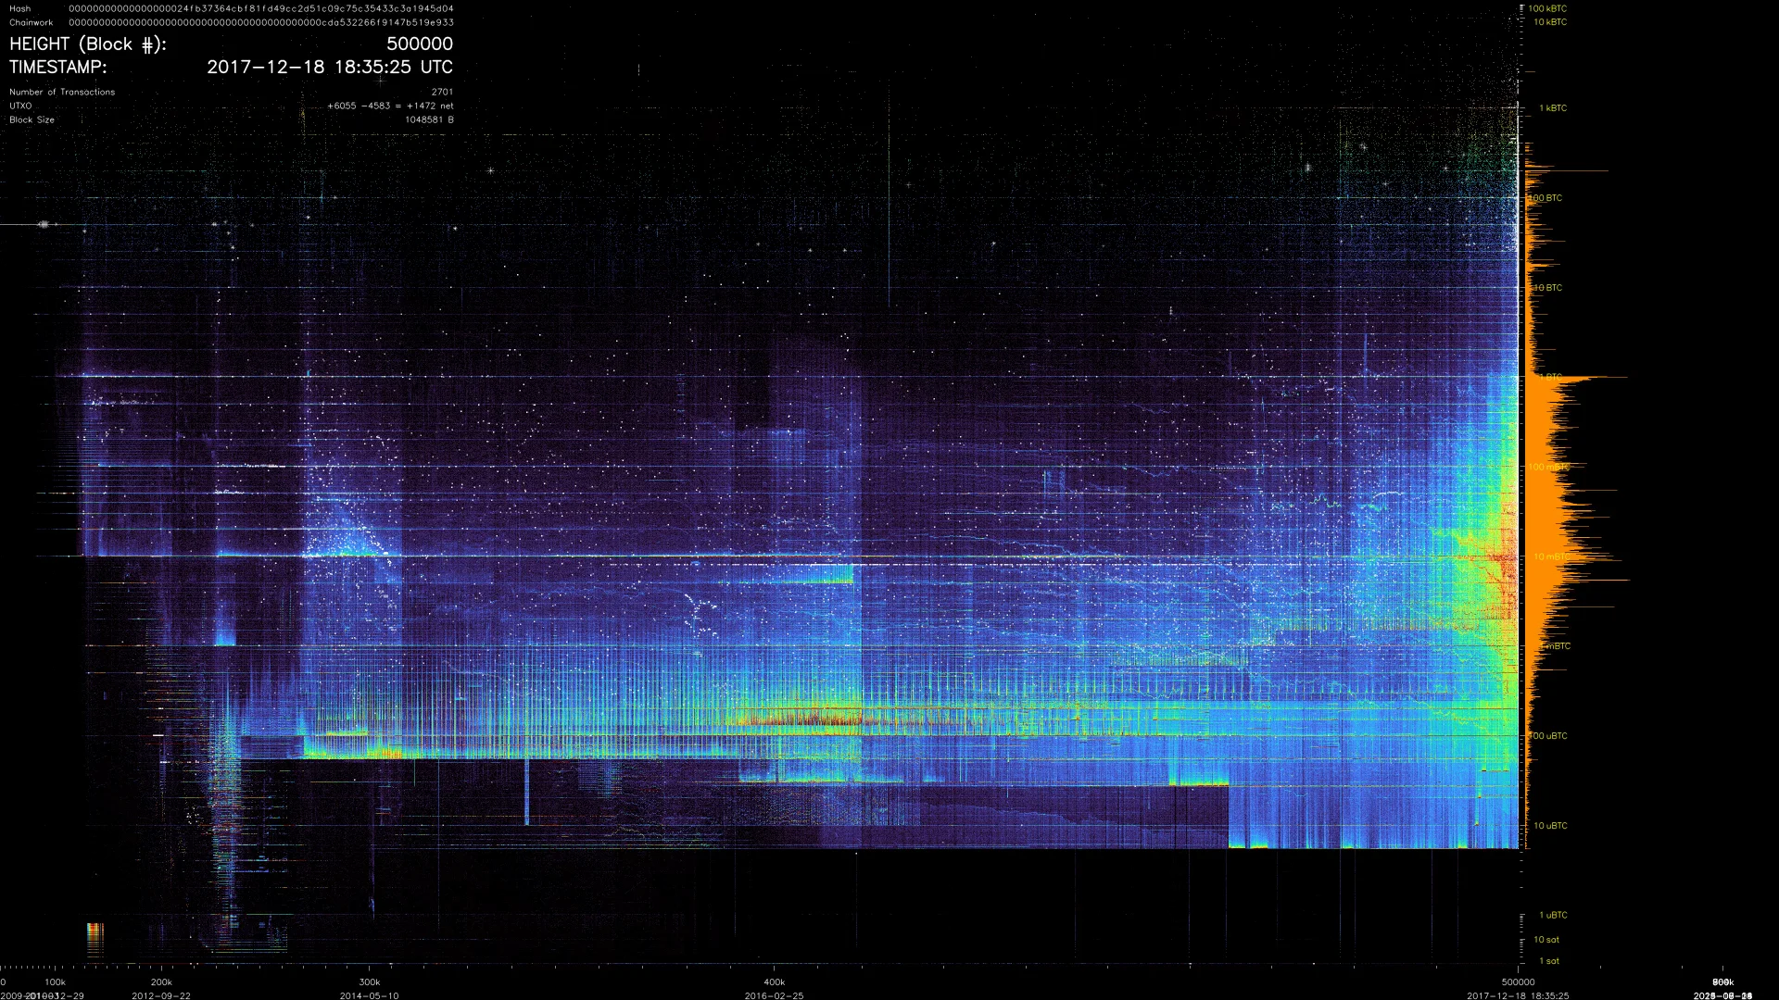
Task: Select the chainwork value ending in 519e933
Action: [261, 22]
